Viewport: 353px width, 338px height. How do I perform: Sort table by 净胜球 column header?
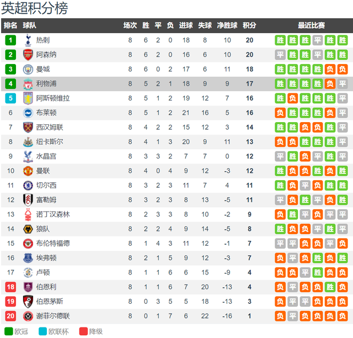(x=227, y=25)
